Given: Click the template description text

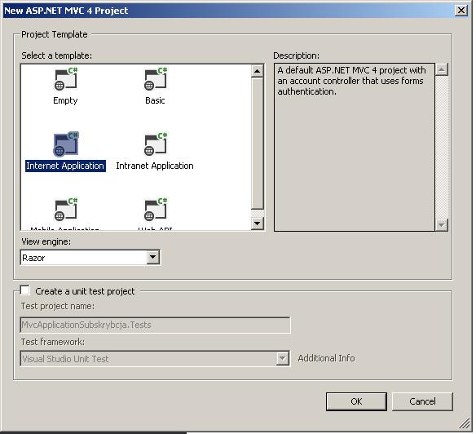Looking at the screenshot, I should [351, 81].
